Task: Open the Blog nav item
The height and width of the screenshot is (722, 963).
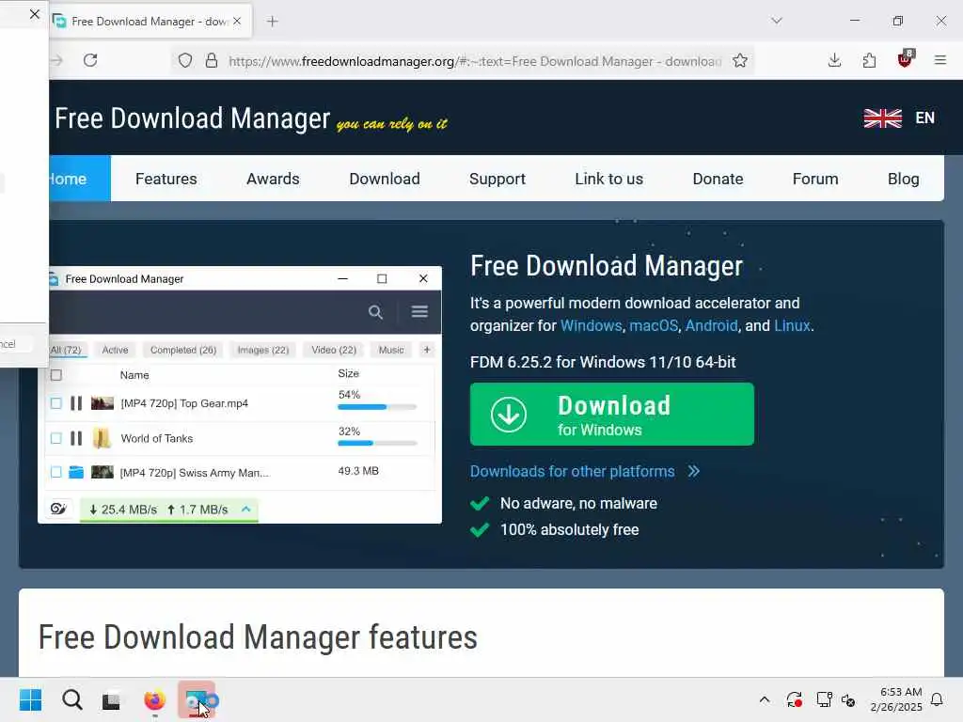Action: (903, 179)
